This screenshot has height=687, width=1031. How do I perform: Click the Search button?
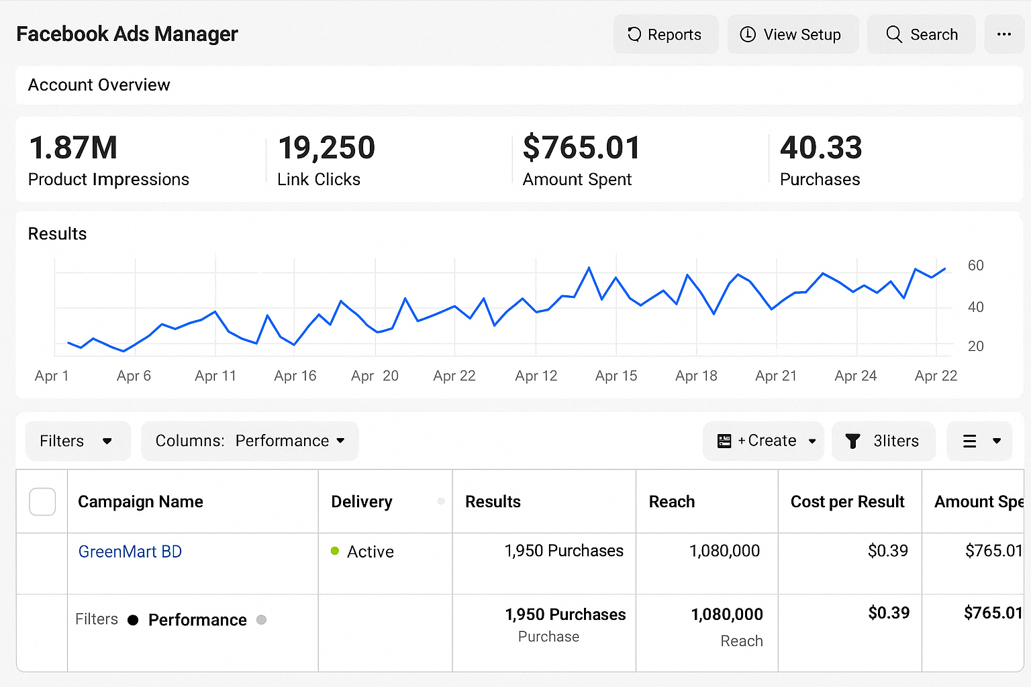[x=921, y=34]
